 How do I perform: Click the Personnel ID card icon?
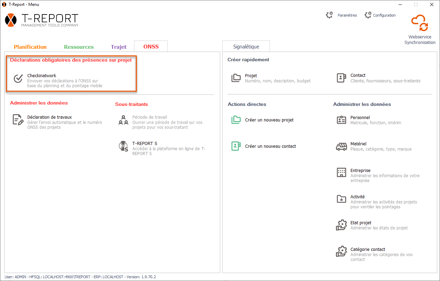pyautogui.click(x=341, y=120)
